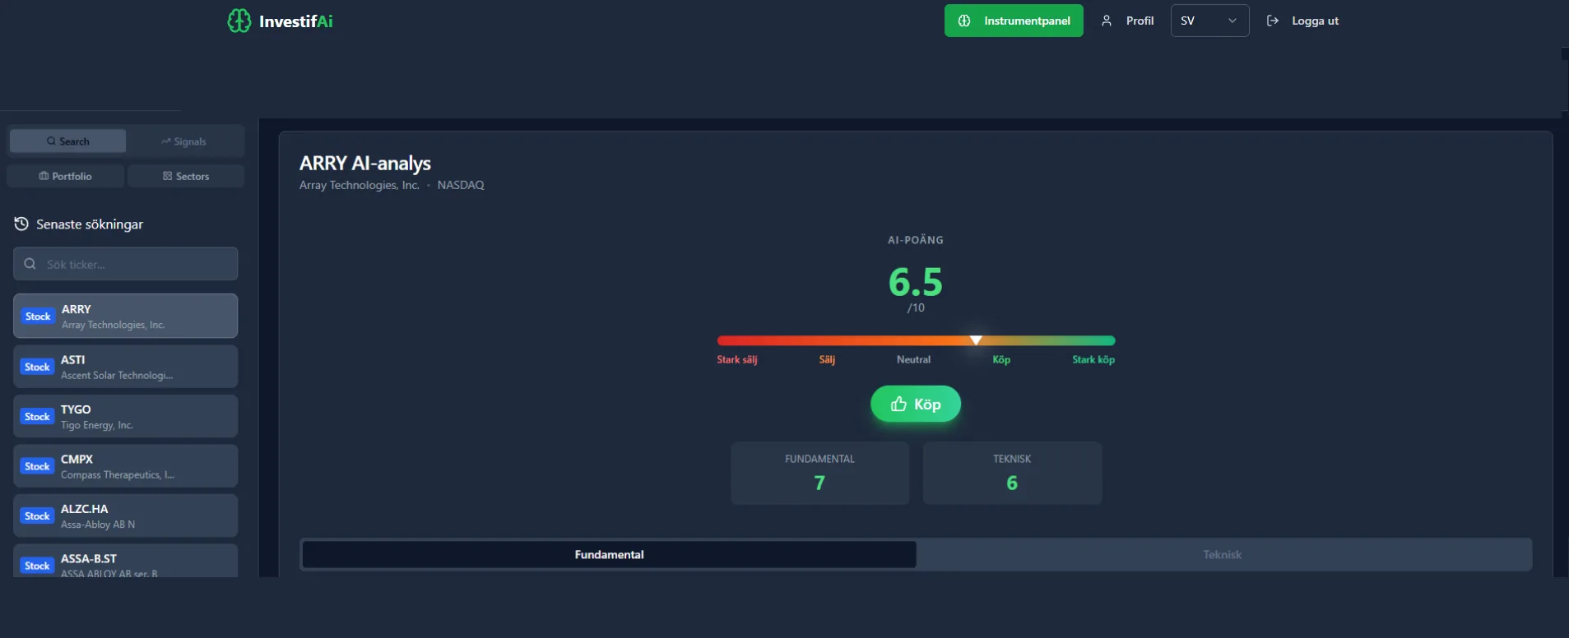The width and height of the screenshot is (1569, 638).
Task: Switch to the Teknisk analysis tab
Action: pyautogui.click(x=1223, y=554)
